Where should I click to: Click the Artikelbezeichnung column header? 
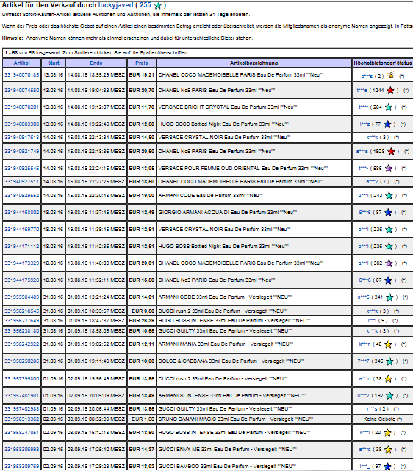click(254, 63)
